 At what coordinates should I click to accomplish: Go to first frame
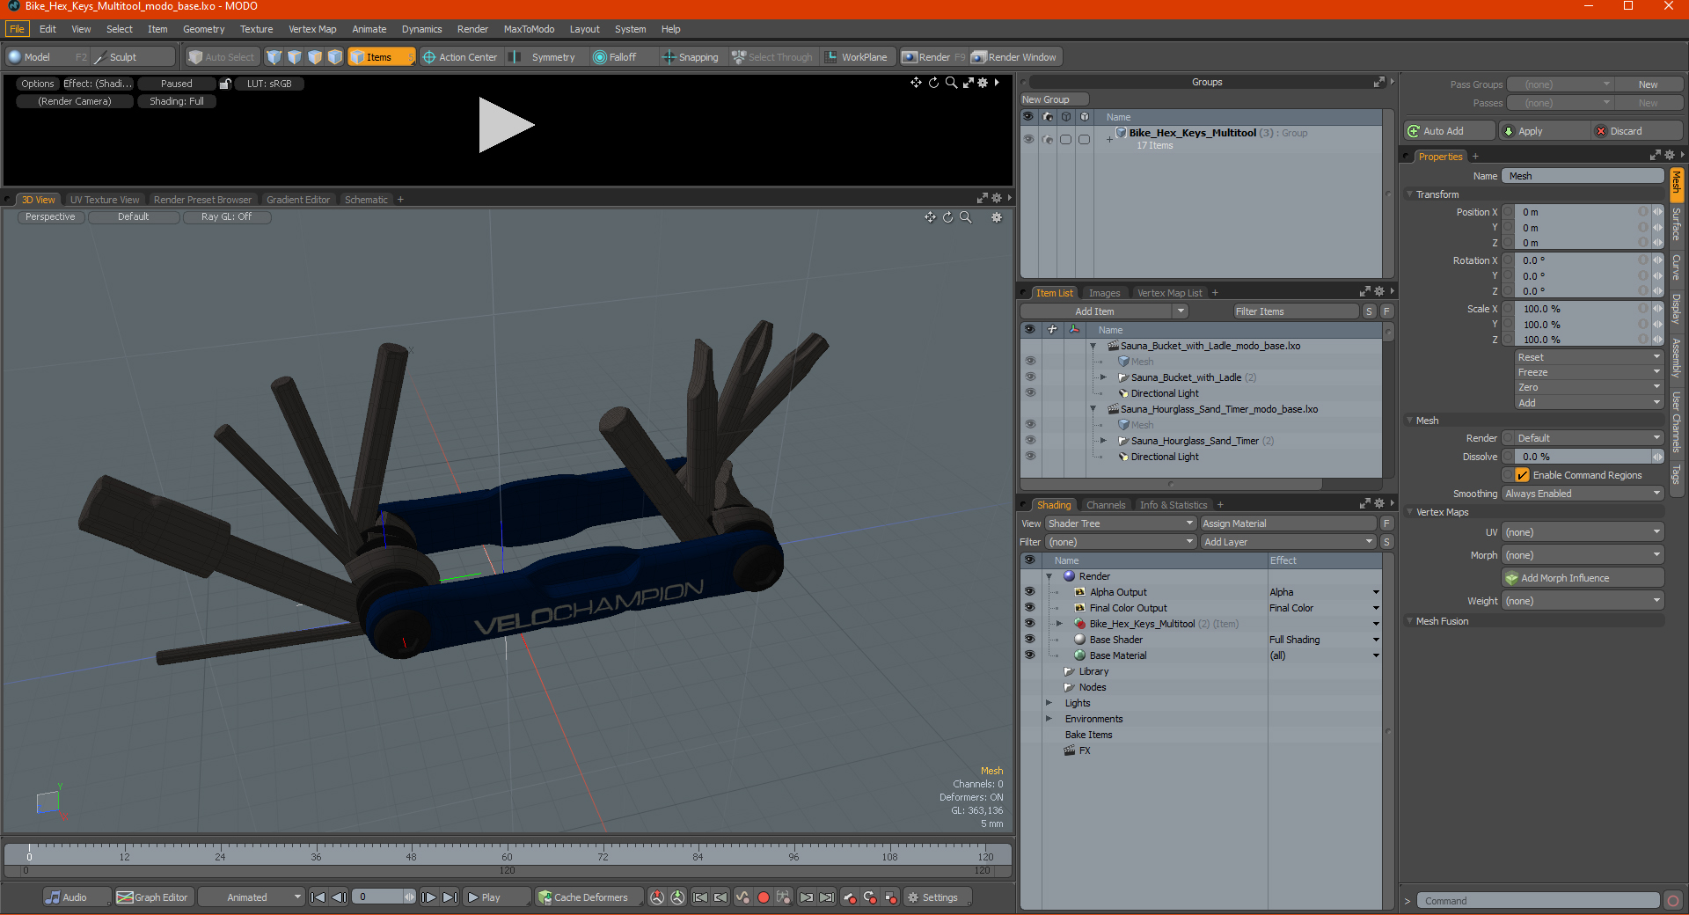coord(318,897)
